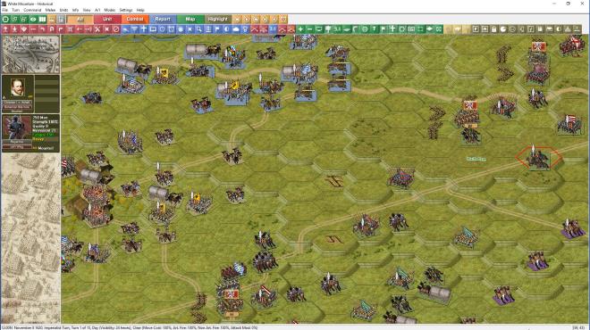Open the Settings menu
The image size is (590, 330).
126,10
